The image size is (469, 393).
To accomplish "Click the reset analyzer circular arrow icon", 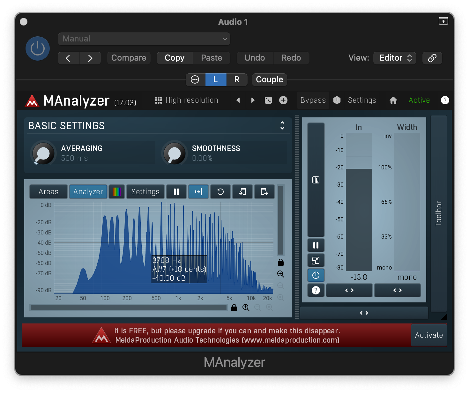I will (220, 192).
